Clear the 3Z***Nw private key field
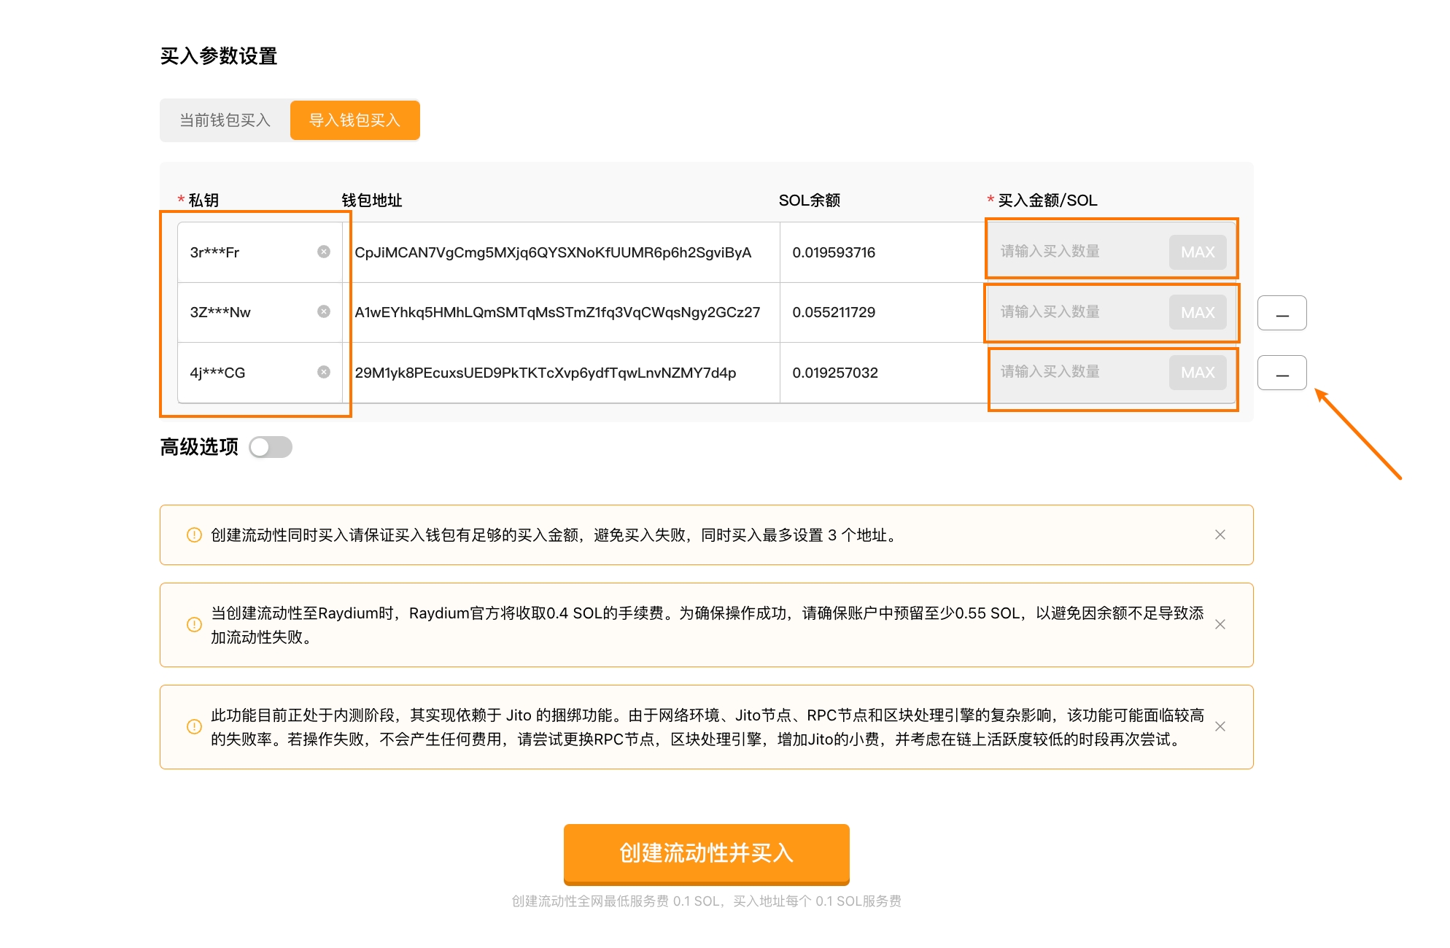Screen dimensions: 1450x948 click(x=324, y=311)
